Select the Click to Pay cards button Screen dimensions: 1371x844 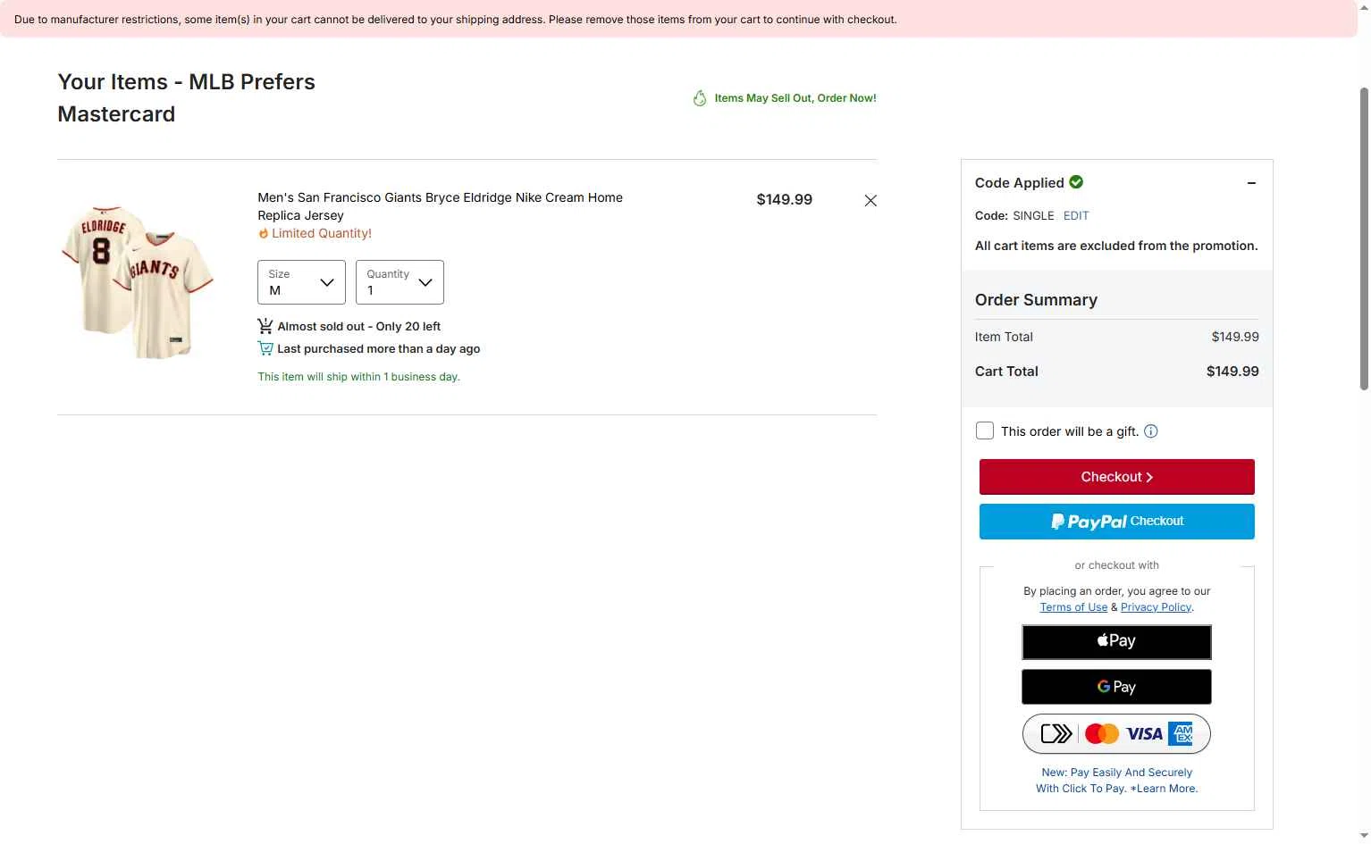point(1116,734)
